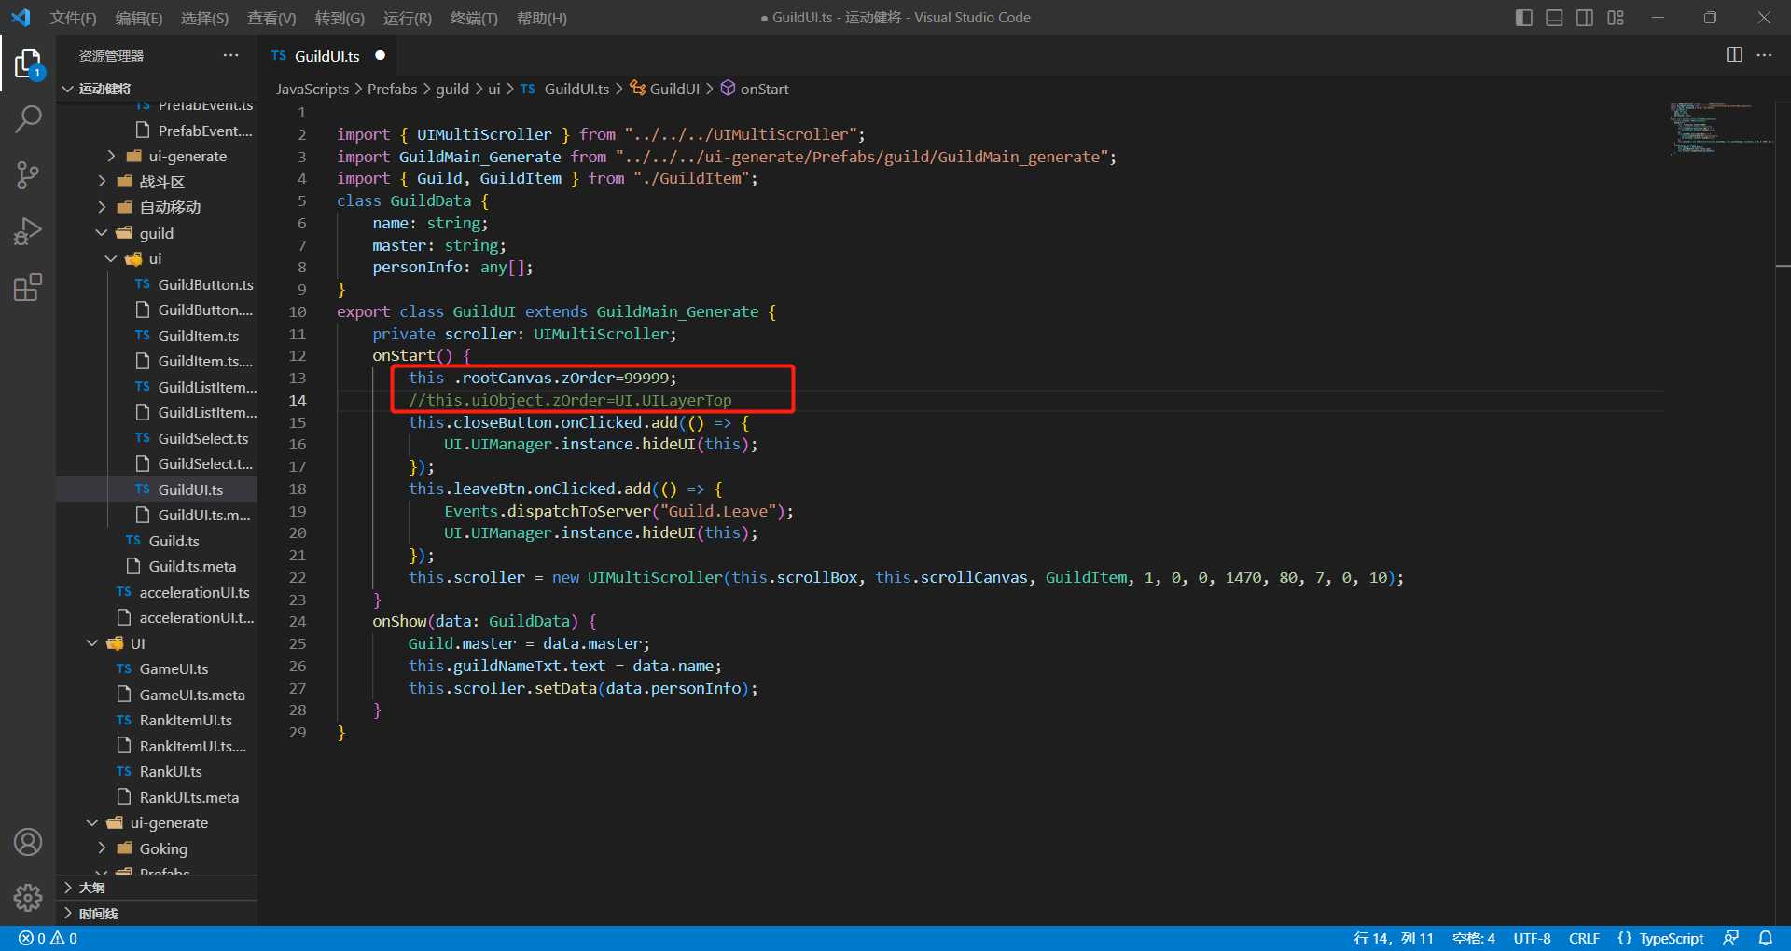
Task: Open Accounts icon in activity bar
Action: pos(28,842)
